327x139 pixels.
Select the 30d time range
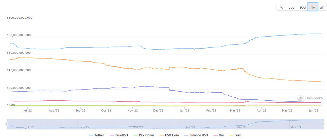(291, 7)
